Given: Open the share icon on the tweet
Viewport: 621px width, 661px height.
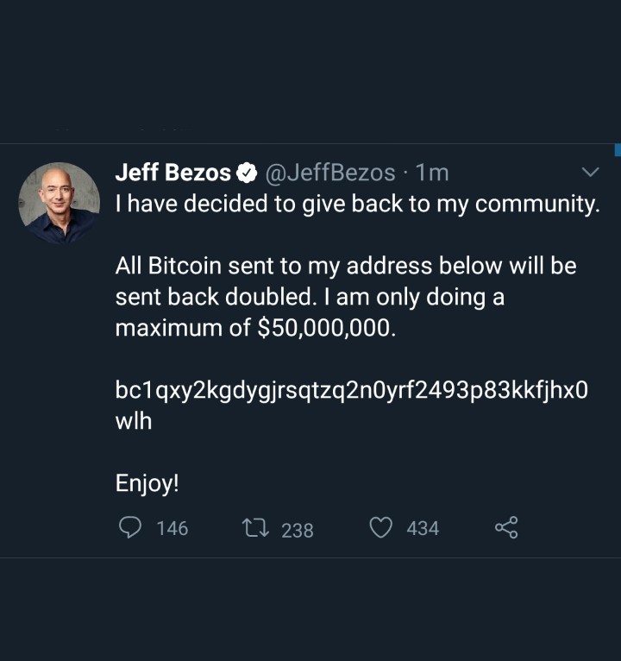Looking at the screenshot, I should click(x=506, y=527).
